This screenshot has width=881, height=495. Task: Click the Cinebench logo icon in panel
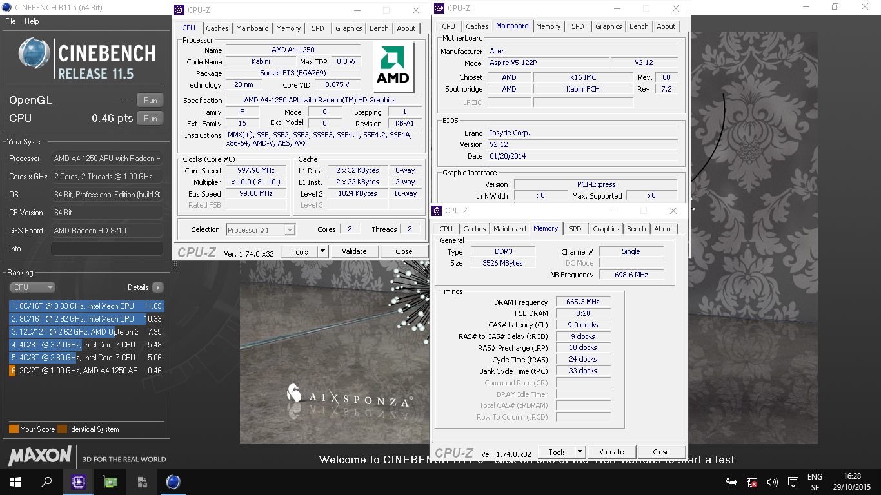[34, 53]
